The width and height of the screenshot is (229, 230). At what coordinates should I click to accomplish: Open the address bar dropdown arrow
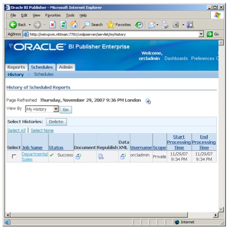pos(201,34)
